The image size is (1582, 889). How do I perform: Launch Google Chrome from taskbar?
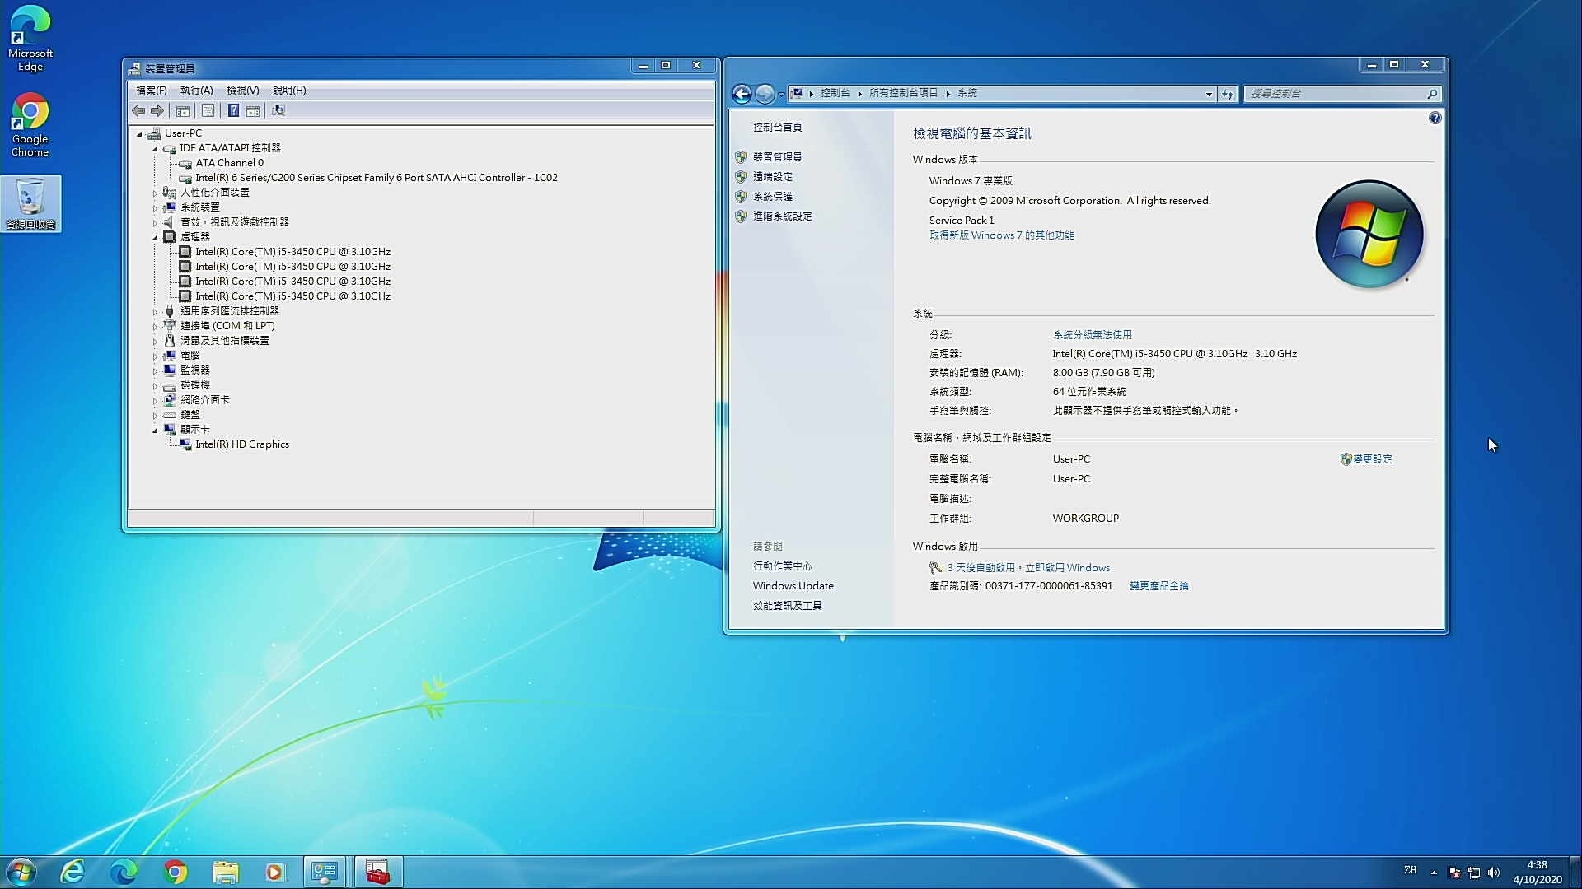click(x=175, y=872)
